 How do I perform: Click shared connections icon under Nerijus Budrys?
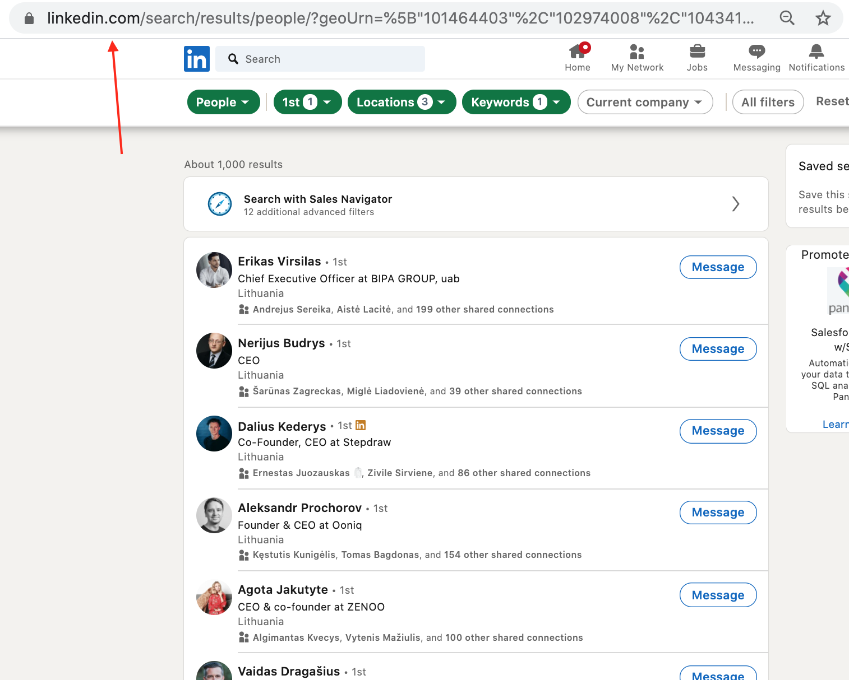243,391
